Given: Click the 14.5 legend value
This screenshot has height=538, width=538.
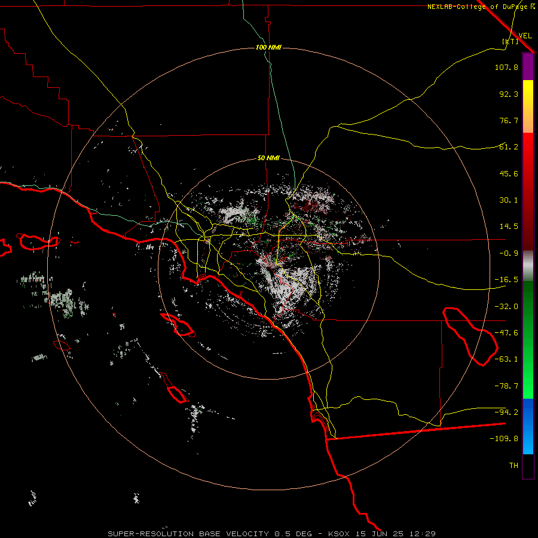Looking at the screenshot, I should [x=509, y=227].
